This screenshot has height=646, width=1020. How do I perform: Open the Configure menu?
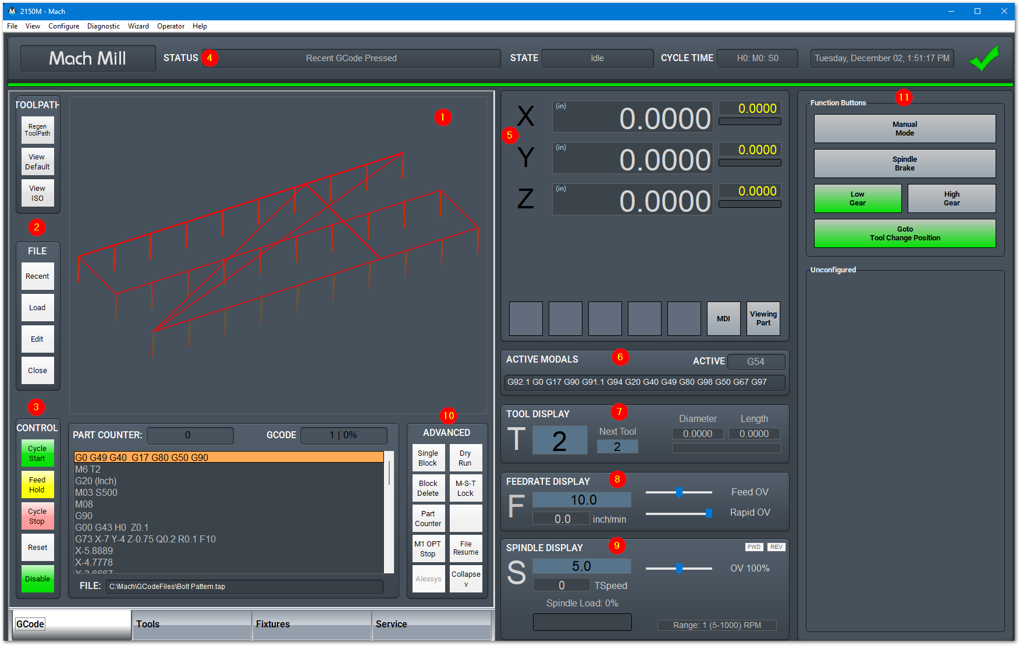(x=63, y=26)
